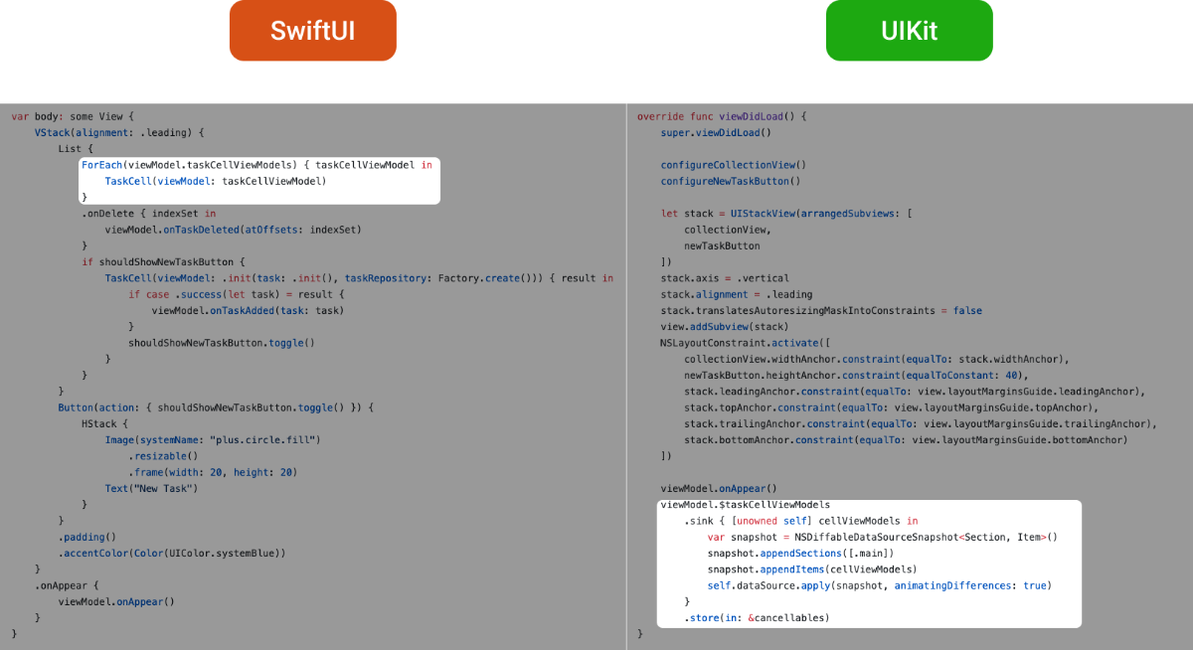Select the ".onAppear {" line in SwiftUI code
The height and width of the screenshot is (650, 1193).
[67, 585]
